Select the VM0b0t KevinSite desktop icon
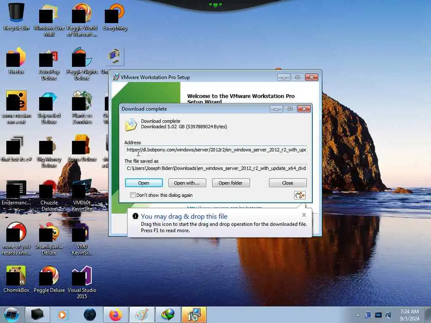Image resolution: width=431 pixels, height=323 pixels. click(82, 195)
